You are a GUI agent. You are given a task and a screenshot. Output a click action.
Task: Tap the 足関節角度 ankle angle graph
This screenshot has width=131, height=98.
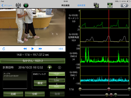[x=105, y=38]
